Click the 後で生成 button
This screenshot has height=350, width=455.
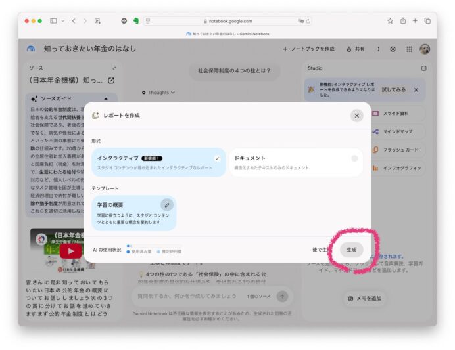pyautogui.click(x=320, y=250)
